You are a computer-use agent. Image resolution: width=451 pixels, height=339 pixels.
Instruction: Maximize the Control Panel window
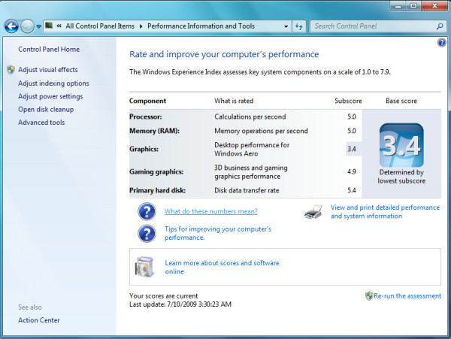coord(413,6)
